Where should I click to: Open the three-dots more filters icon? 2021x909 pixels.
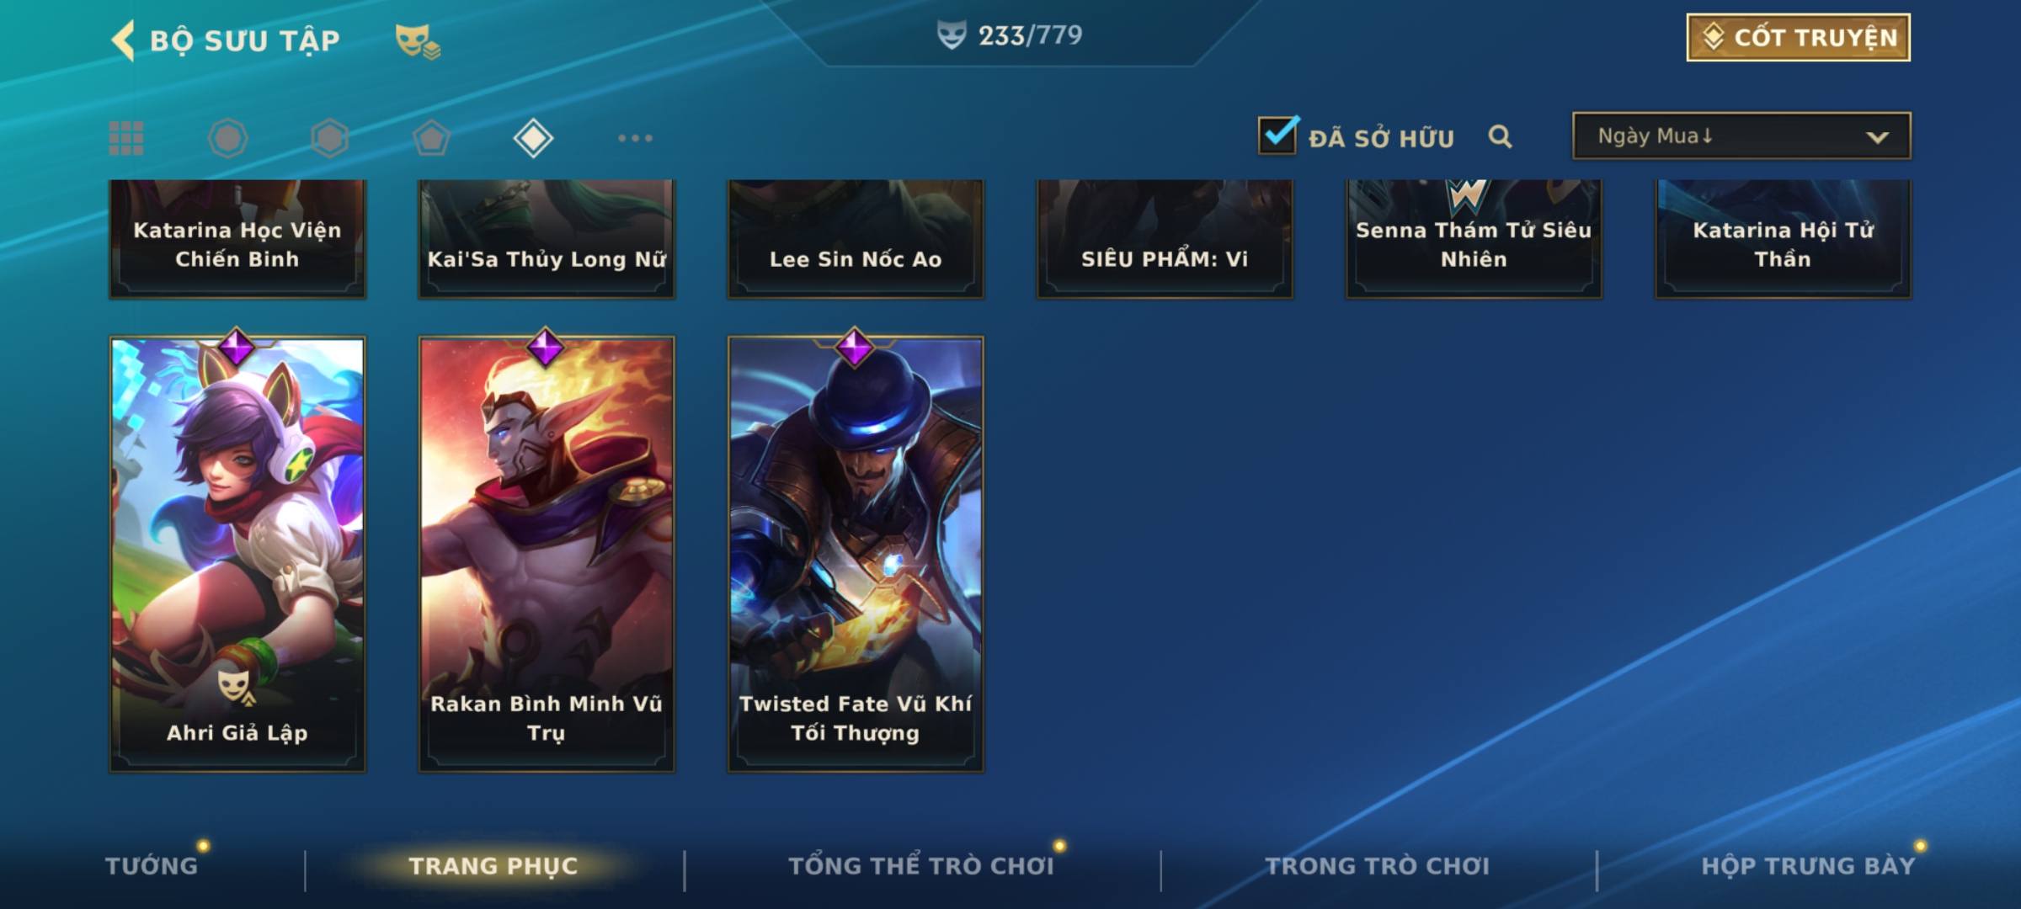(x=635, y=138)
